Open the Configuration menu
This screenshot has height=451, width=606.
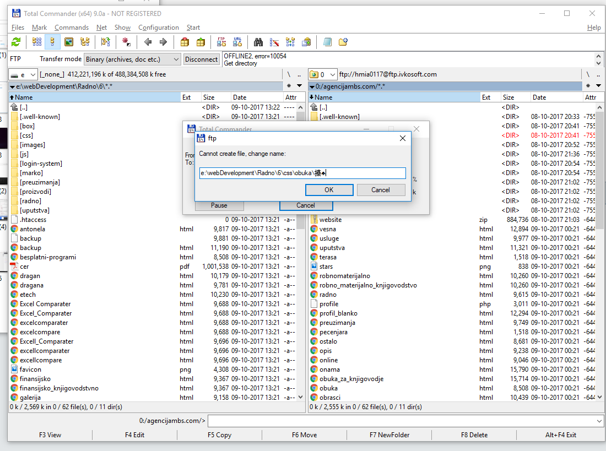(x=158, y=28)
